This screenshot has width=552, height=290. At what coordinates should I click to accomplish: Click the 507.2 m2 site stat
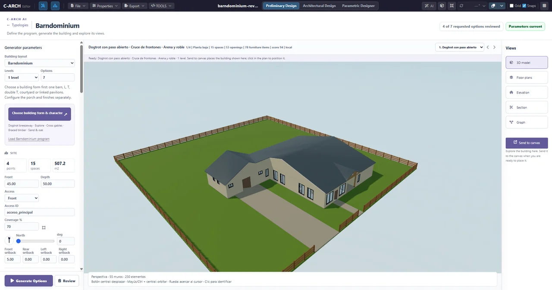(x=63, y=165)
